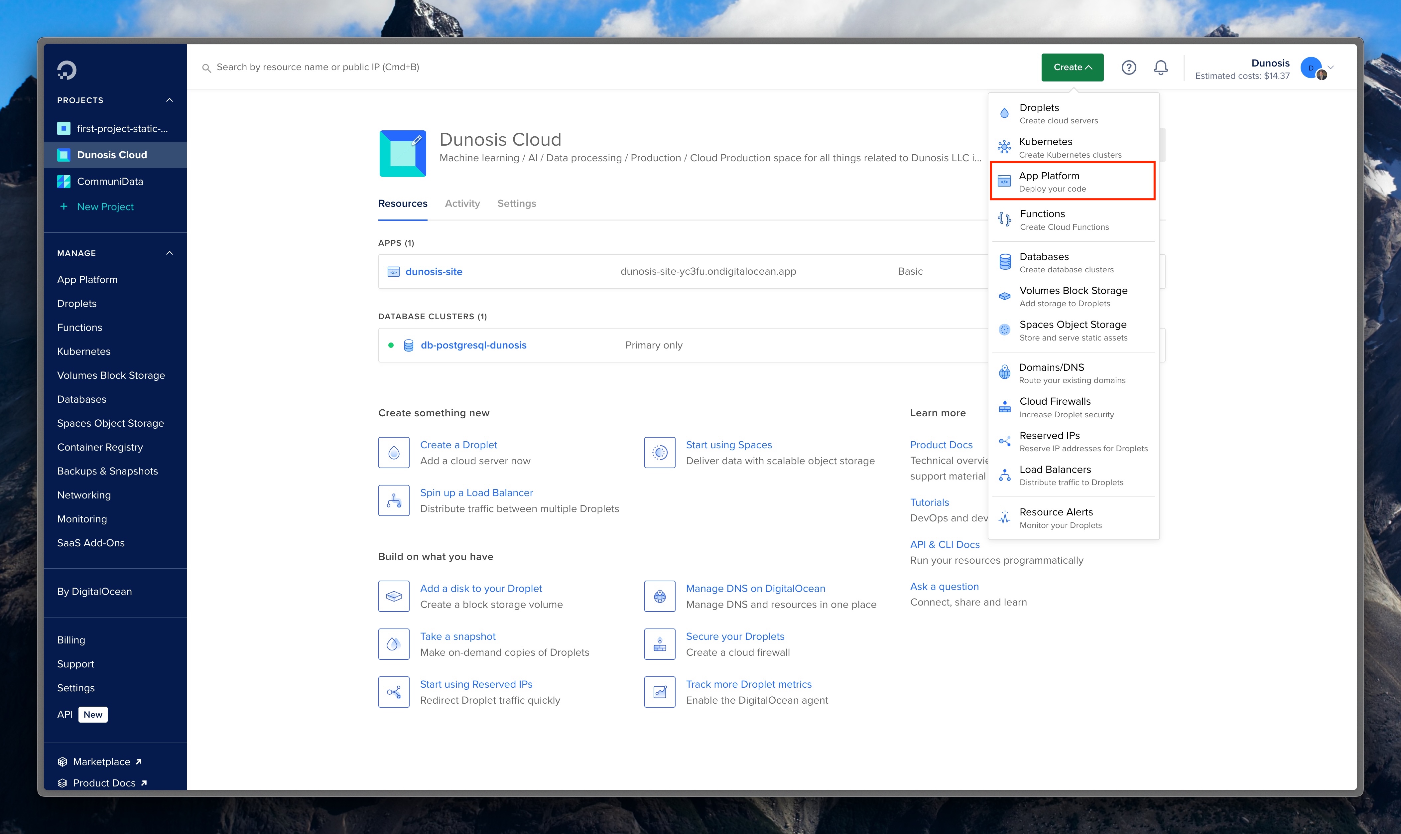Screen dimensions: 1401x834
Task: Open the dunosis-site app link
Action: [434, 271]
